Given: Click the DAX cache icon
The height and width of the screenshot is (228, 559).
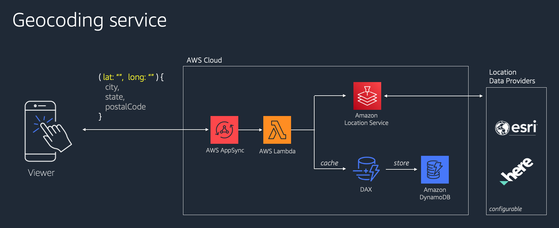Looking at the screenshot, I should point(366,169).
